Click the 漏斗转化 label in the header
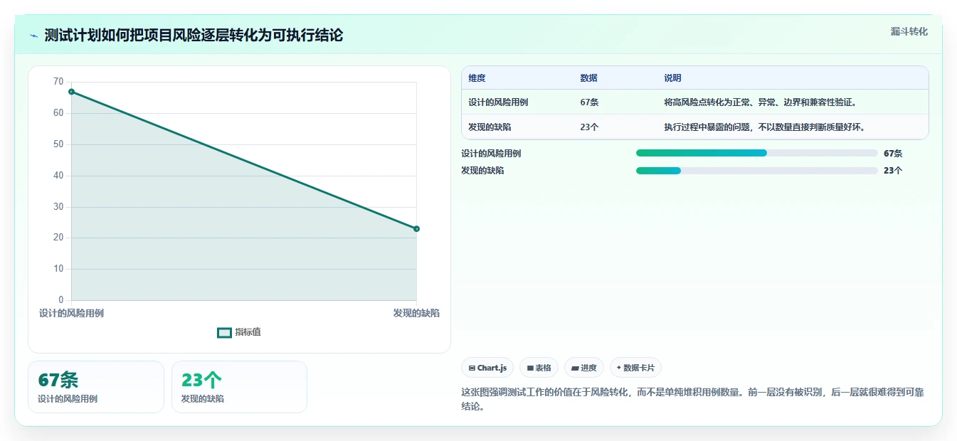This screenshot has height=441, width=957. coord(909,31)
